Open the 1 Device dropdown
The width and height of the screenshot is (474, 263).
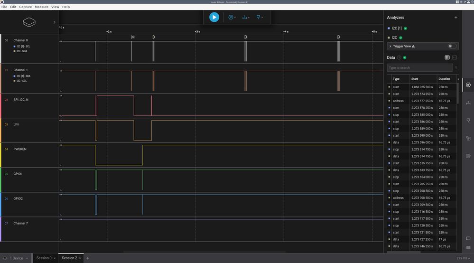pos(15,258)
